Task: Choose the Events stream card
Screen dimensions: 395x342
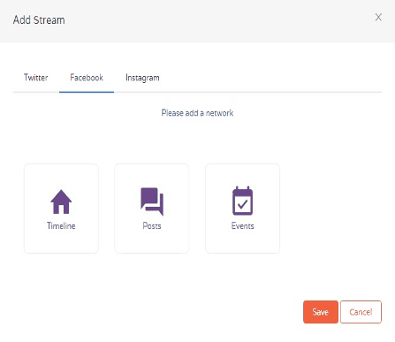Action: click(242, 209)
